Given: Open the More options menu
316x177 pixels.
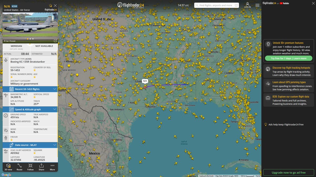Looking at the screenshot, I should 52,167.
